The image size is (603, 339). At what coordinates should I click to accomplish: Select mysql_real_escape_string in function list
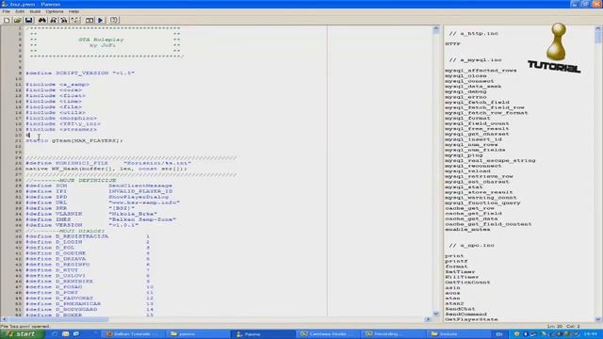(490, 161)
